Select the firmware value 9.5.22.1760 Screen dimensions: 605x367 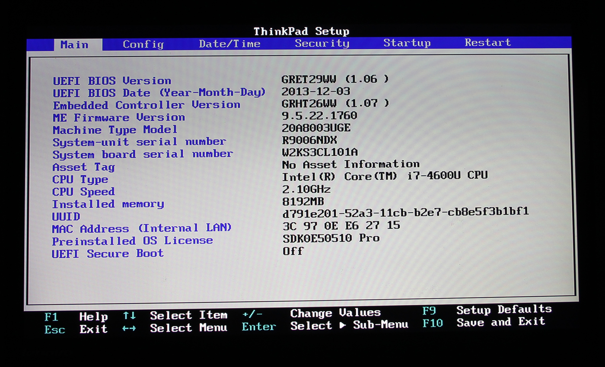click(x=319, y=116)
